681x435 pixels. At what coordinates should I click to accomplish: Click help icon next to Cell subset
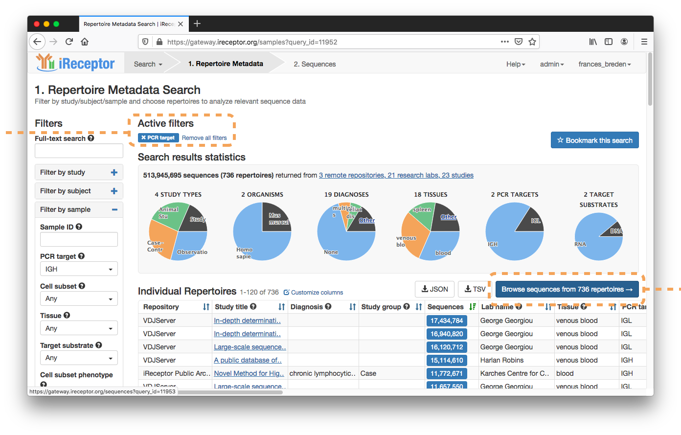point(82,286)
